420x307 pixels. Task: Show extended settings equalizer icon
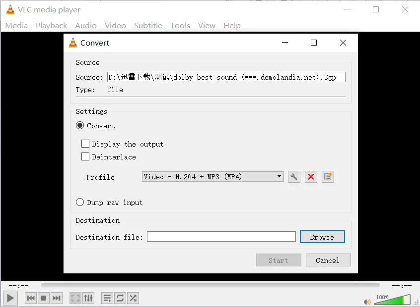pos(88,298)
